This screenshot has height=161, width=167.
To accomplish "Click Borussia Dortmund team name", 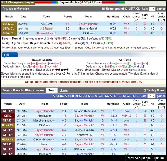I will coord(84,111).
